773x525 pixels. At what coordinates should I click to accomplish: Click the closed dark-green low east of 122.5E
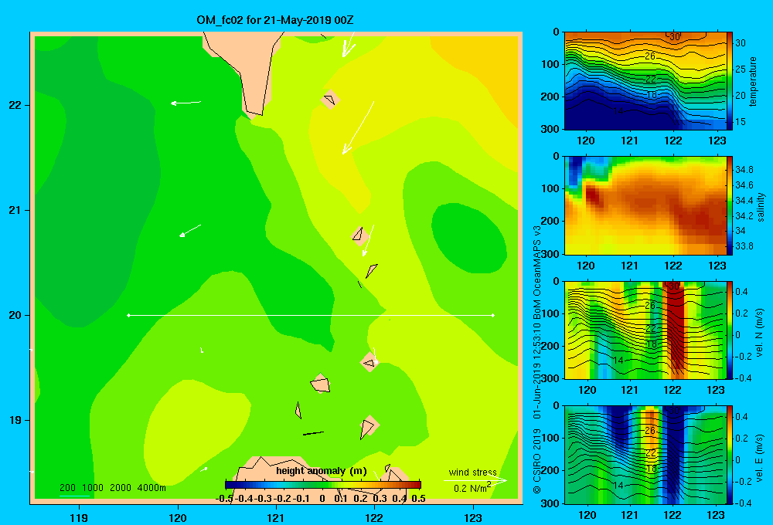(x=469, y=239)
